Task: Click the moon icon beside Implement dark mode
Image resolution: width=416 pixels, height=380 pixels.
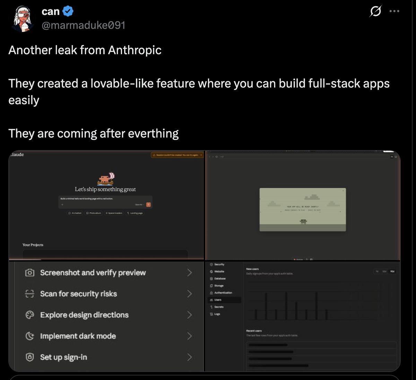Action: pos(30,336)
